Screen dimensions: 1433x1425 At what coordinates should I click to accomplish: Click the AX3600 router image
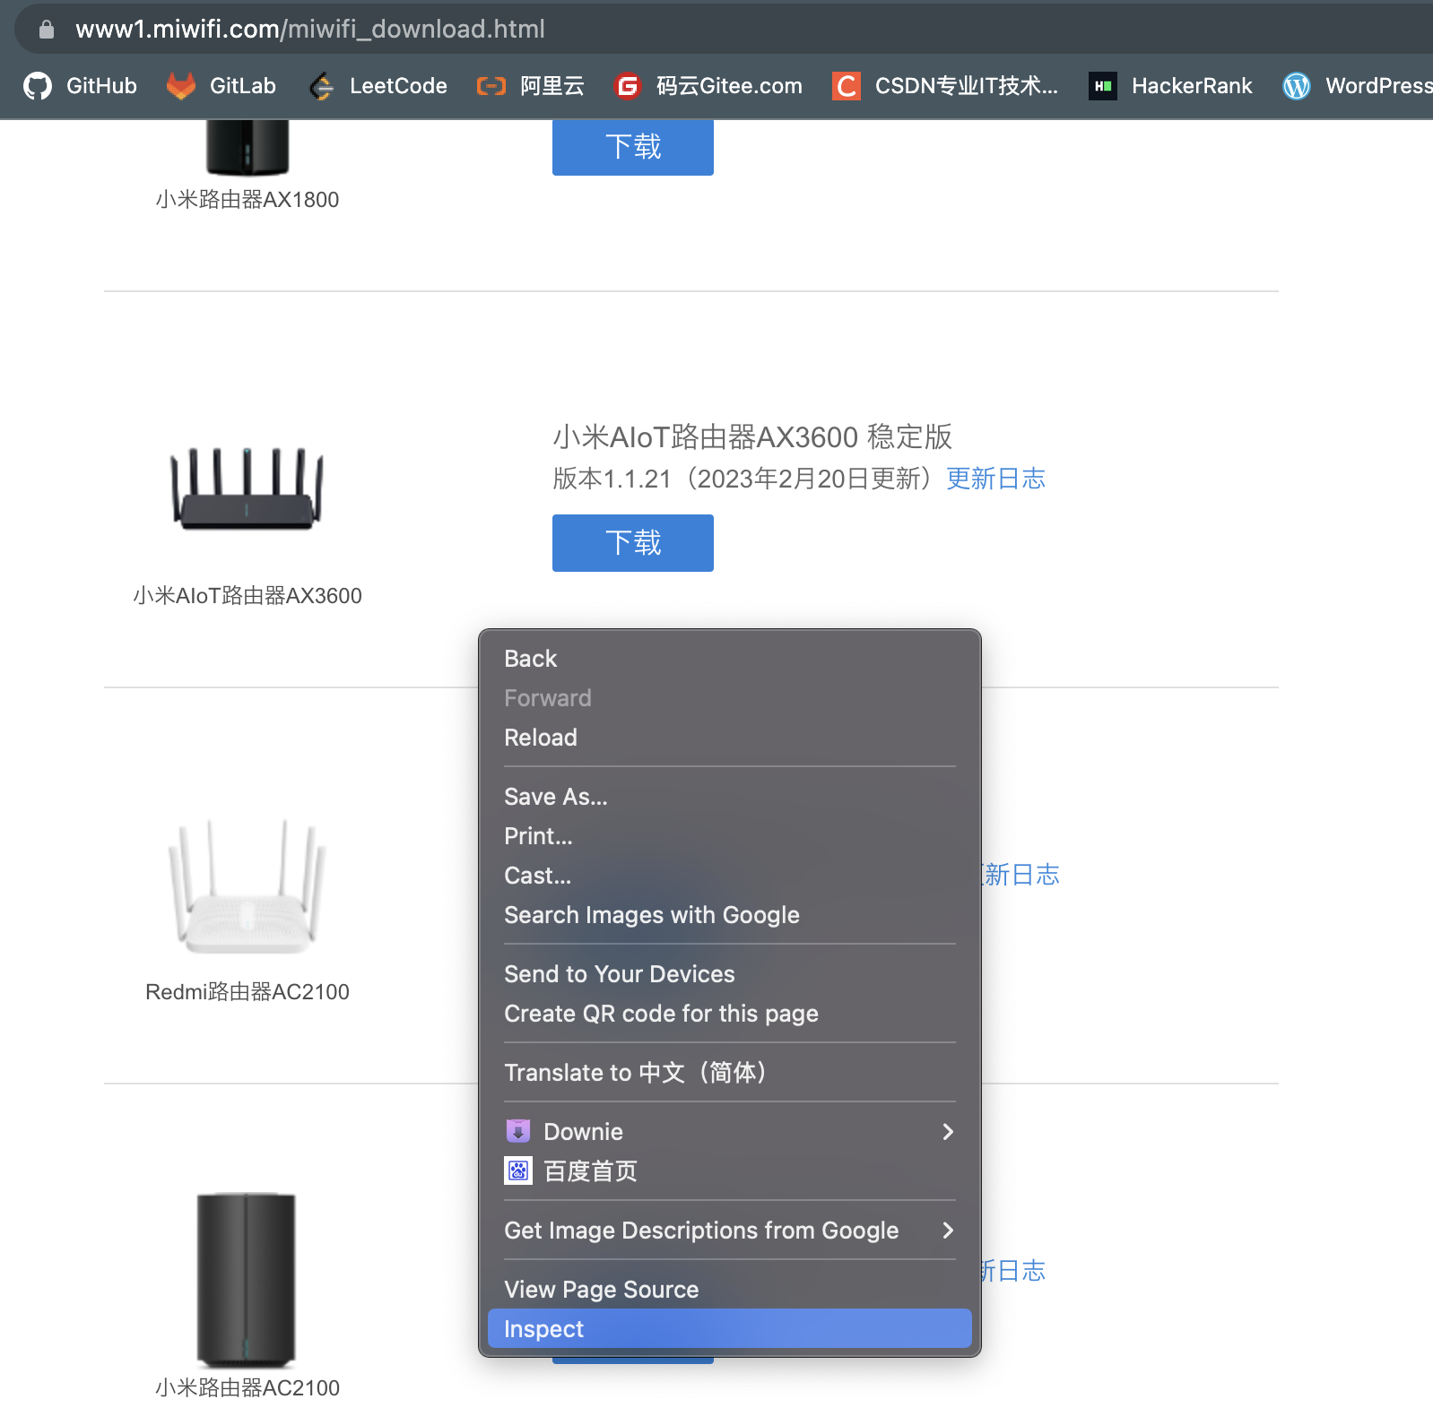click(x=248, y=489)
